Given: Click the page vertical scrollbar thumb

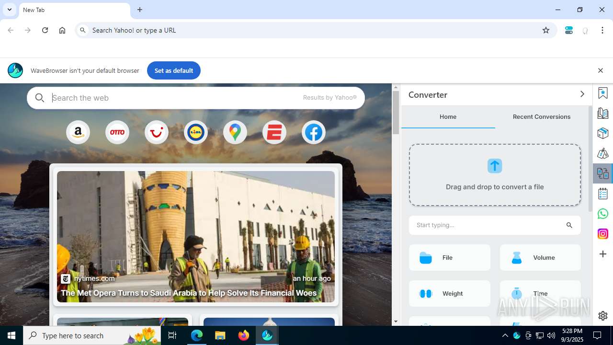Looking at the screenshot, I should point(396,113).
